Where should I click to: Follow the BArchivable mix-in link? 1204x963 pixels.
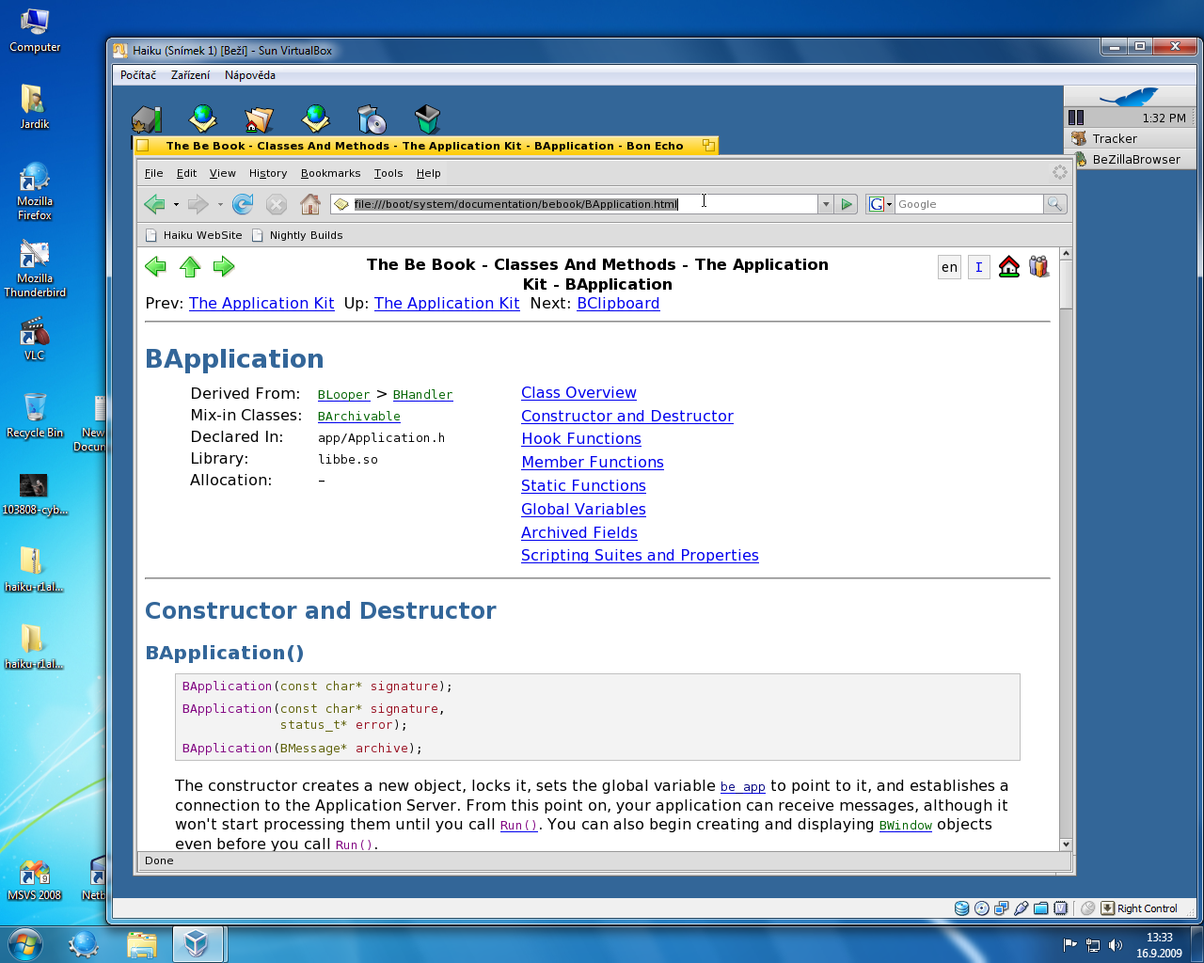tap(358, 417)
